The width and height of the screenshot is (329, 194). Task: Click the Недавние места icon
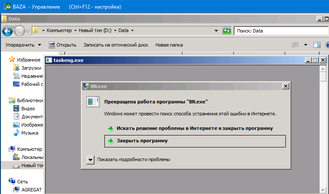16,76
